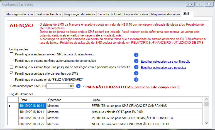Enable atendentes sending SMS from atendimento
The image size is (215, 130).
[12, 54]
